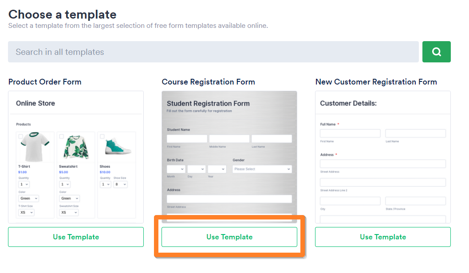
Task: Expand the Sweatshirt Size dropdown
Action: click(x=69, y=212)
